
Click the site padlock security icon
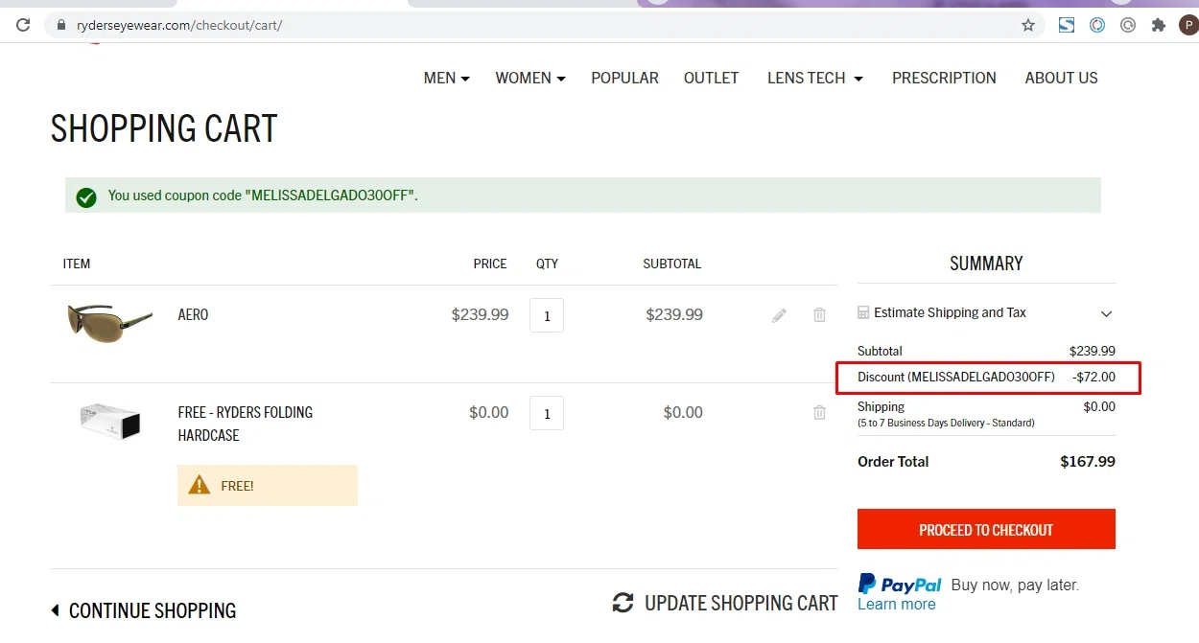click(63, 25)
